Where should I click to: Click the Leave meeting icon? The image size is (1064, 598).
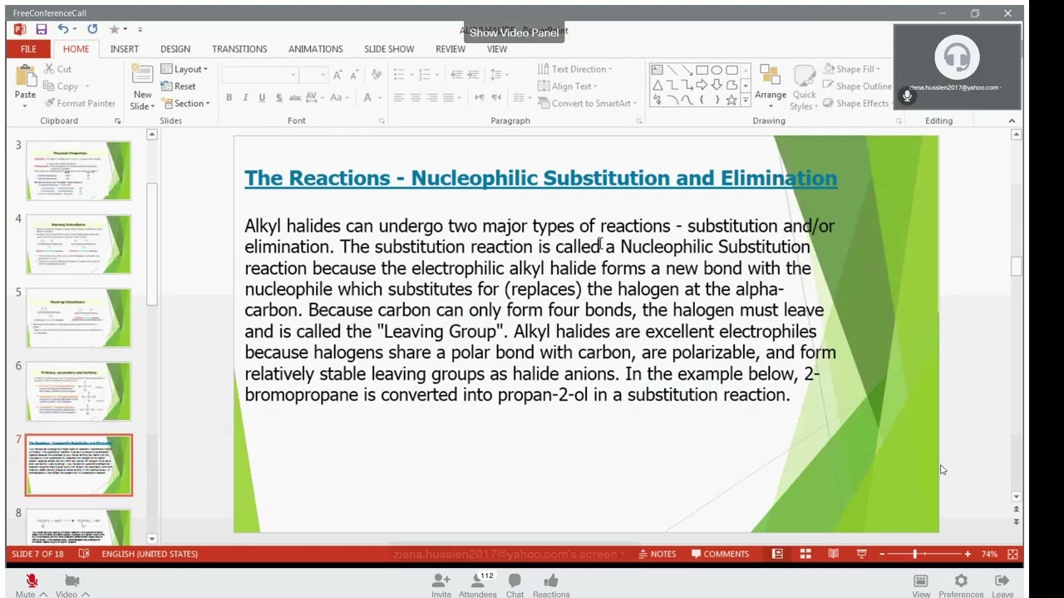tap(1002, 581)
